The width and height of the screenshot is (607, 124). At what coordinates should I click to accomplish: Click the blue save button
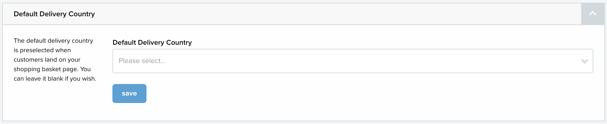129,94
